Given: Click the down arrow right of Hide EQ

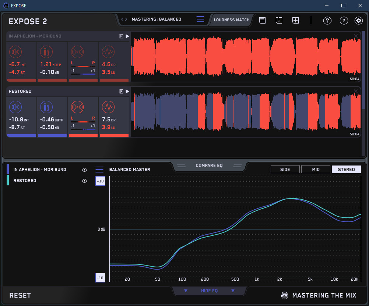Looking at the screenshot, I should [233, 291].
